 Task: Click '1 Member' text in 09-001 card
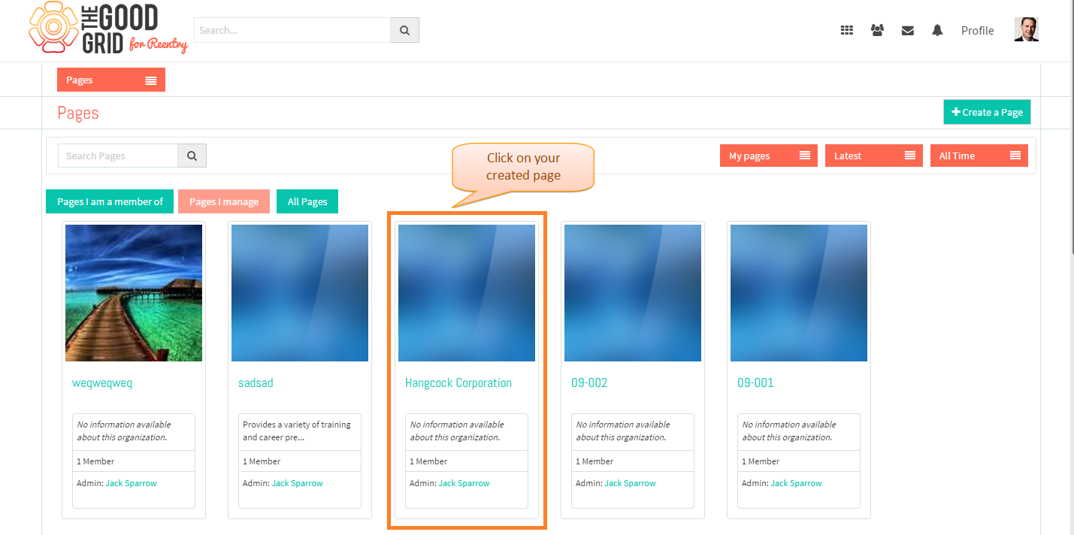point(761,461)
